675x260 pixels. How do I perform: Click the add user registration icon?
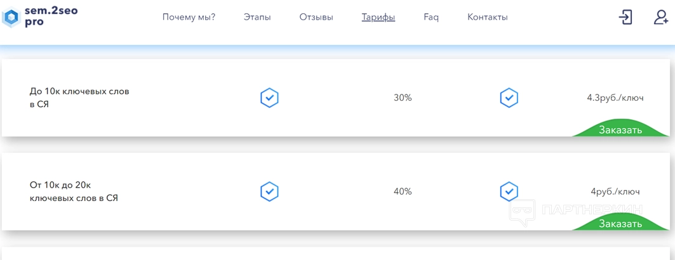[660, 17]
